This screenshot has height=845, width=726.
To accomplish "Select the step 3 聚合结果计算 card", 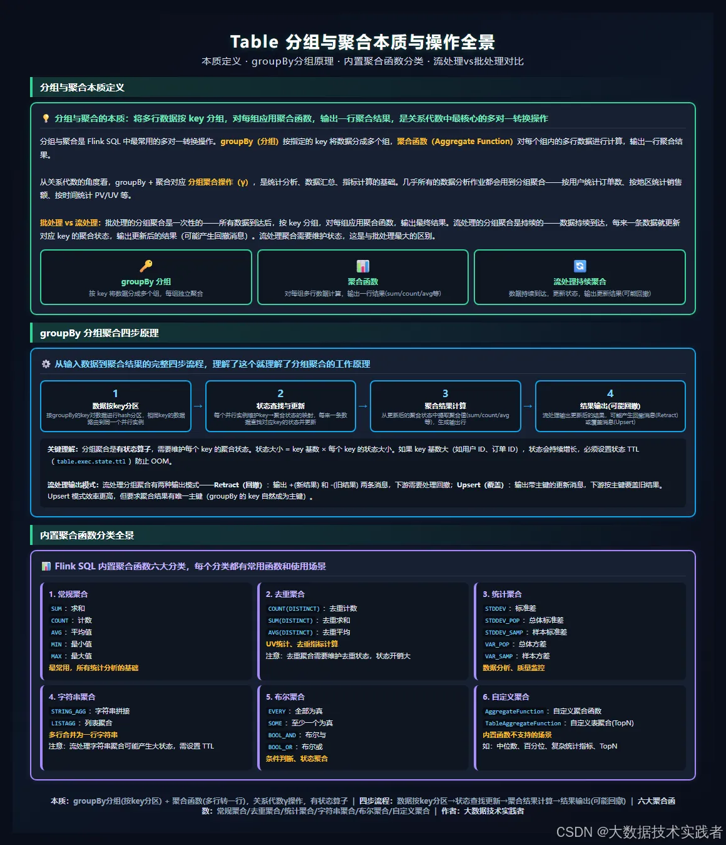I will pyautogui.click(x=446, y=407).
